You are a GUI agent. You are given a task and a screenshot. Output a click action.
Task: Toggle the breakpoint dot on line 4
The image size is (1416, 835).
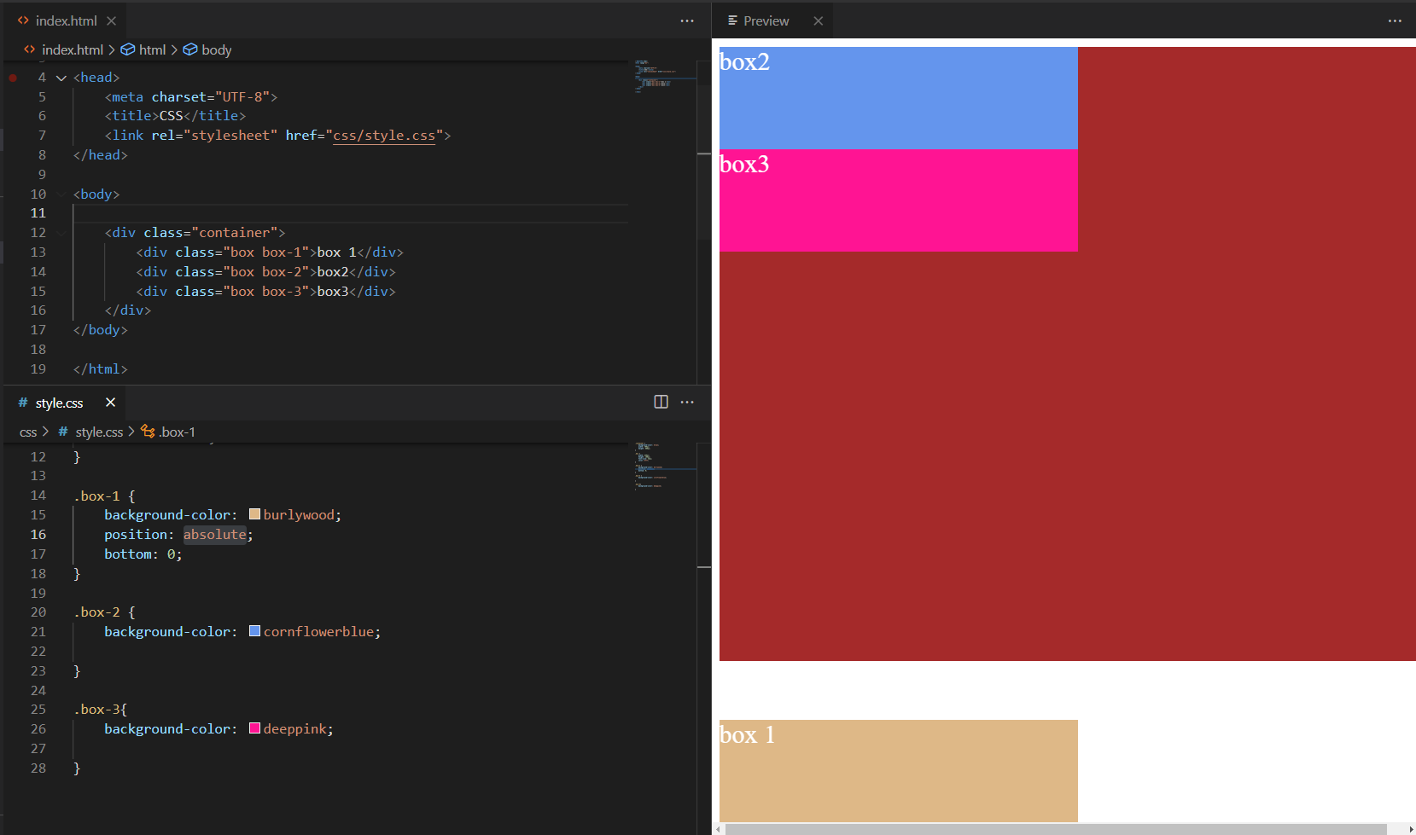point(13,78)
